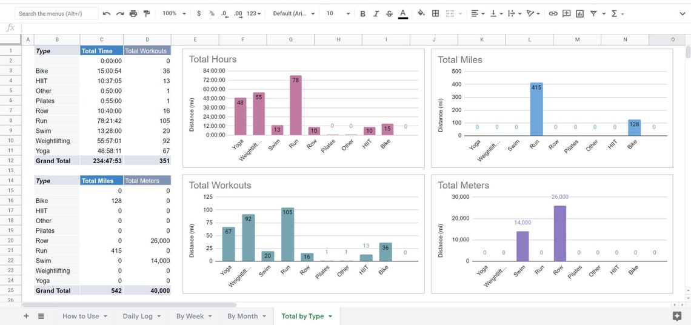Select the cell showing 234:47:53
The width and height of the screenshot is (691, 325).
(101, 161)
